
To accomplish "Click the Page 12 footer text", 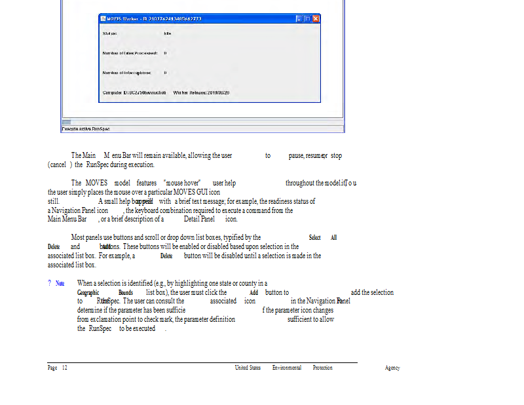I will (x=58, y=368).
